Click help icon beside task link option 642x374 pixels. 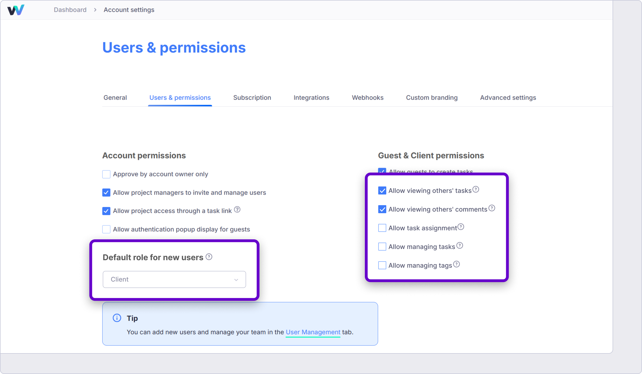[x=237, y=210]
